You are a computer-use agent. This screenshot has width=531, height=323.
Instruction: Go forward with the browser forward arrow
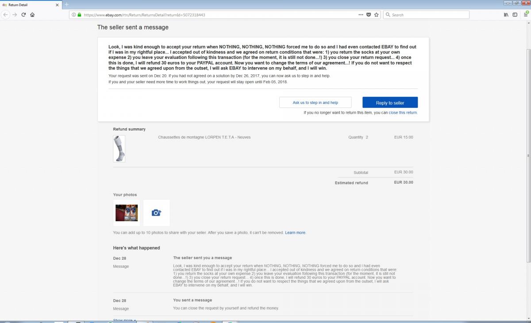[x=15, y=15]
